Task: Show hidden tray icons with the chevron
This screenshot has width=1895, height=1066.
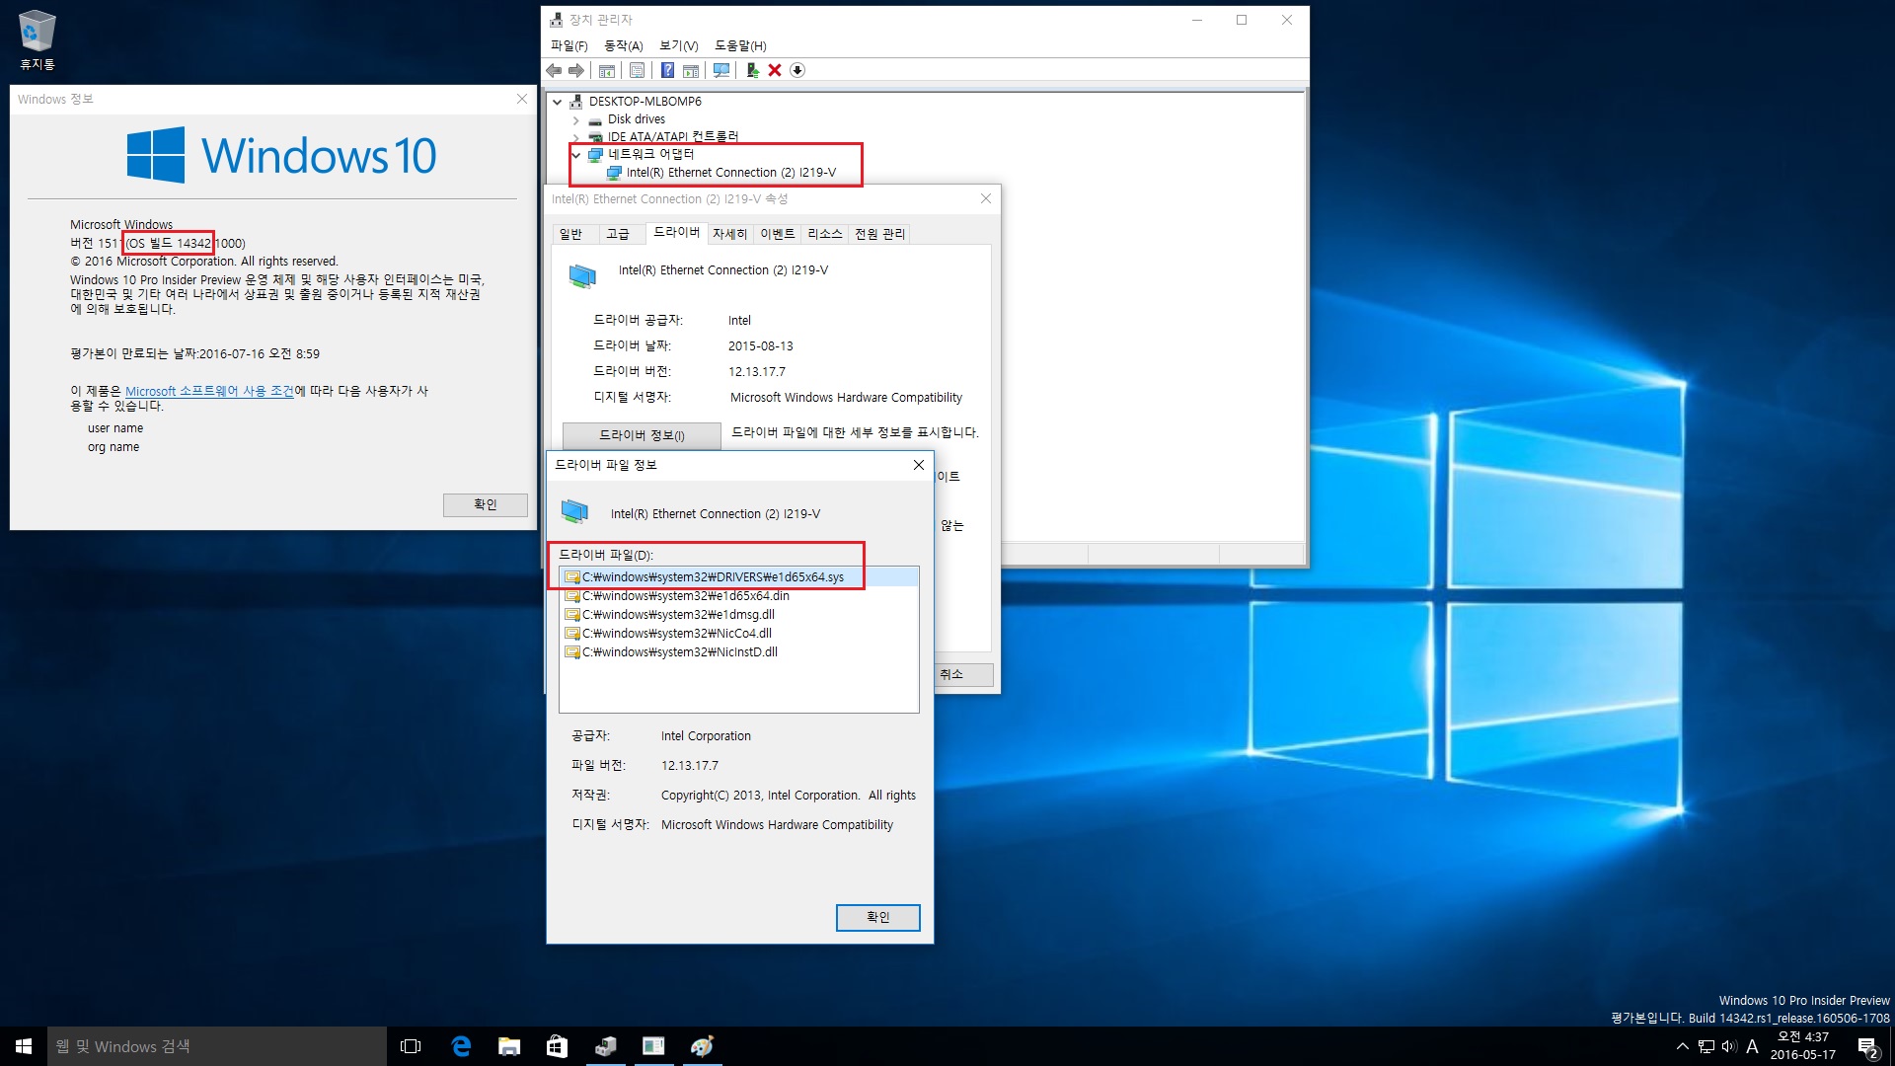Action: [x=1683, y=1046]
